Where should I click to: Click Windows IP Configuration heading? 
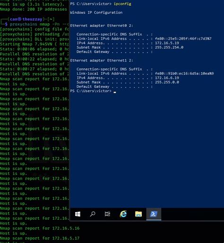96,12
